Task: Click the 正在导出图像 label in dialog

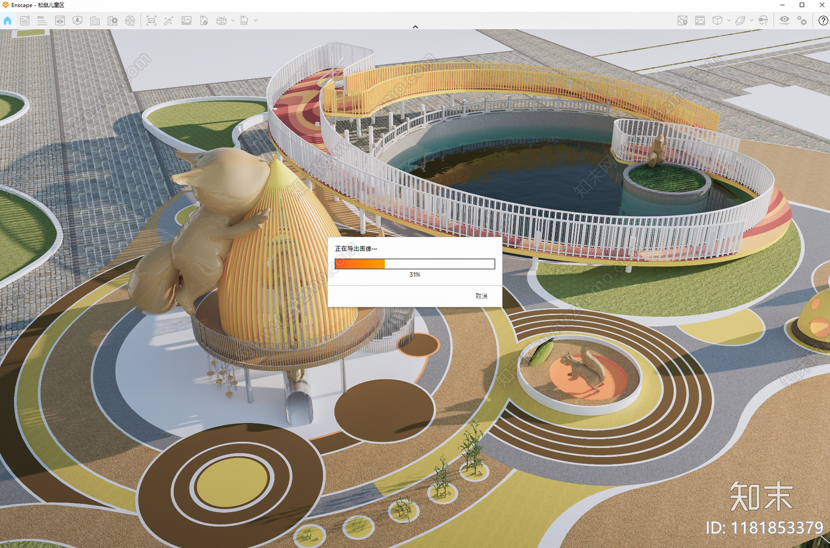Action: point(356,249)
